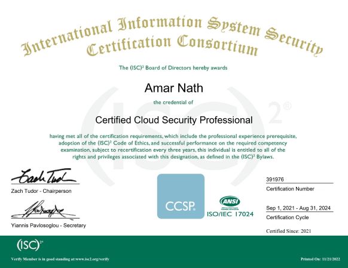Viewport: 348px width, 268px height.
Task: Click Zach Tudor's handwritten signature
Action: click(x=44, y=177)
